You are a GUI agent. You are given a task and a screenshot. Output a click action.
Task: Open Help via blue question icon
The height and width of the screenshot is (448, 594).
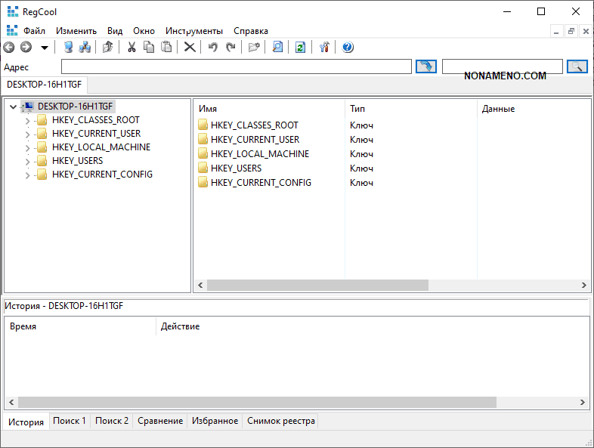pyautogui.click(x=348, y=47)
